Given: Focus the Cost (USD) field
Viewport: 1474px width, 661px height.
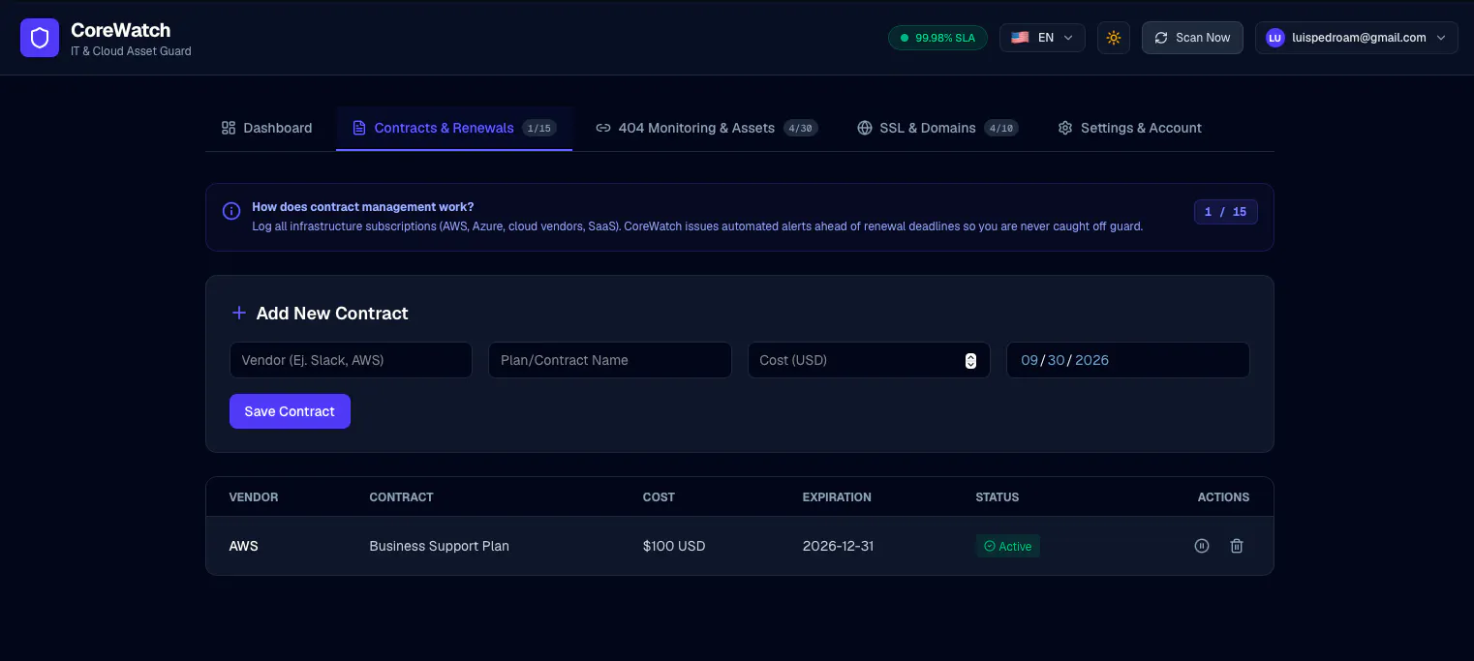Looking at the screenshot, I should [x=869, y=360].
